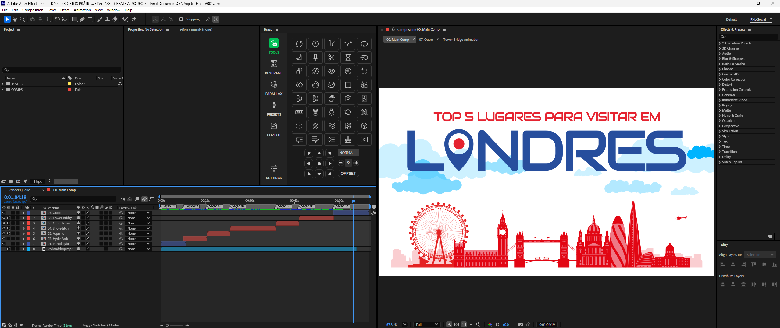
Task: Expand the COMPS folder
Action: 2,89
